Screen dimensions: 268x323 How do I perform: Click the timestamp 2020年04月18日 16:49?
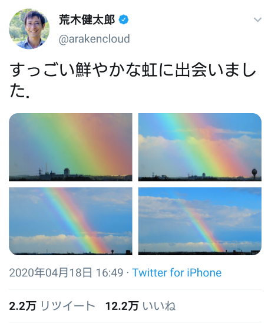tap(66, 273)
